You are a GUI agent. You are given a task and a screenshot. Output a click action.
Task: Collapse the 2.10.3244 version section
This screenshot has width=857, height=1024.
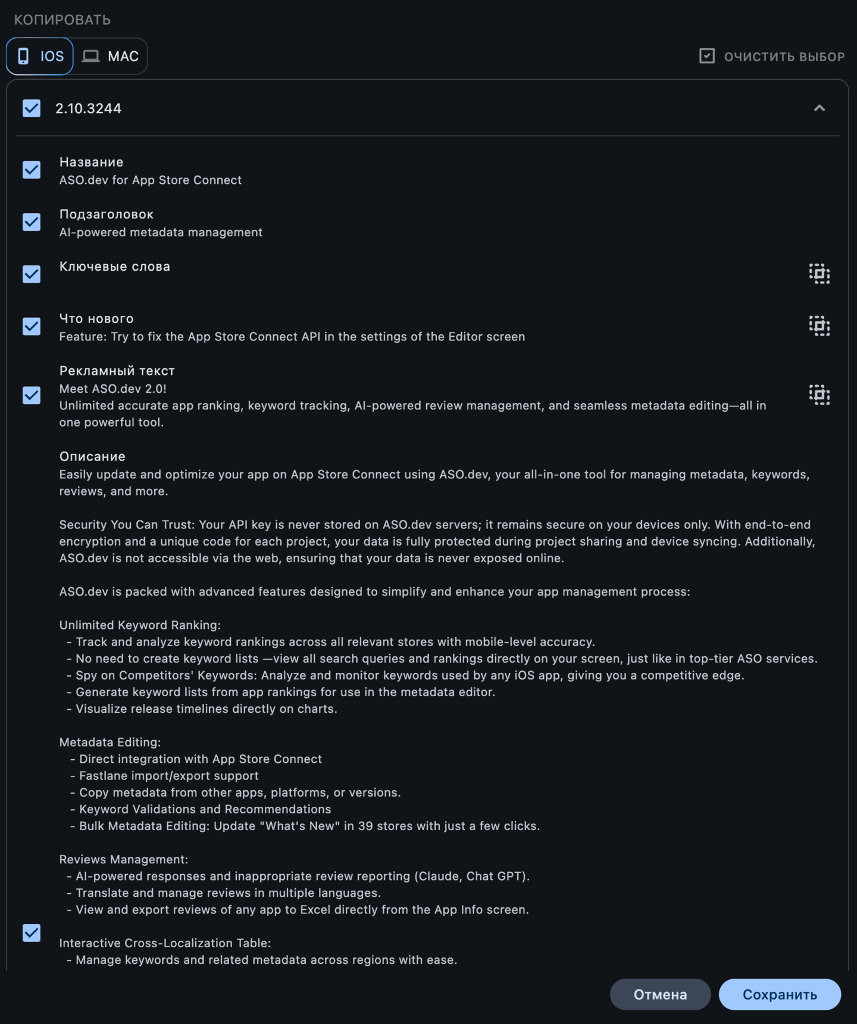(x=819, y=108)
